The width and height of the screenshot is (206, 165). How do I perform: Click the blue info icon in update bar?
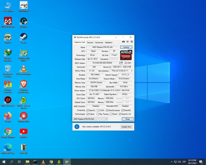[x=77, y=127]
